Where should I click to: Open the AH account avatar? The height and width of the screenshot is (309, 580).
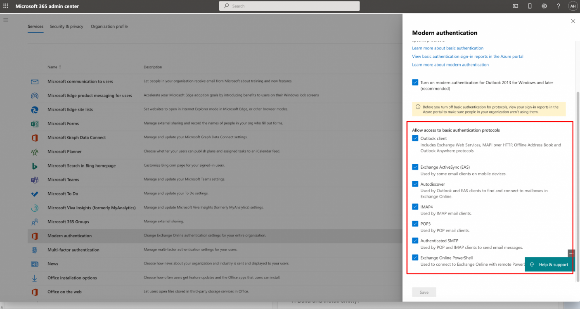pyautogui.click(x=573, y=6)
